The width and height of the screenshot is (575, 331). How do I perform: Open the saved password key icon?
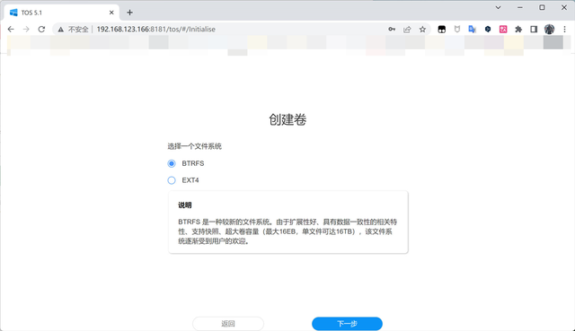pyautogui.click(x=392, y=30)
